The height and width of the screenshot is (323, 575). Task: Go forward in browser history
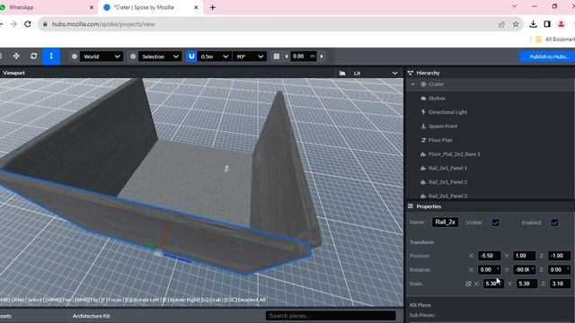13,24
